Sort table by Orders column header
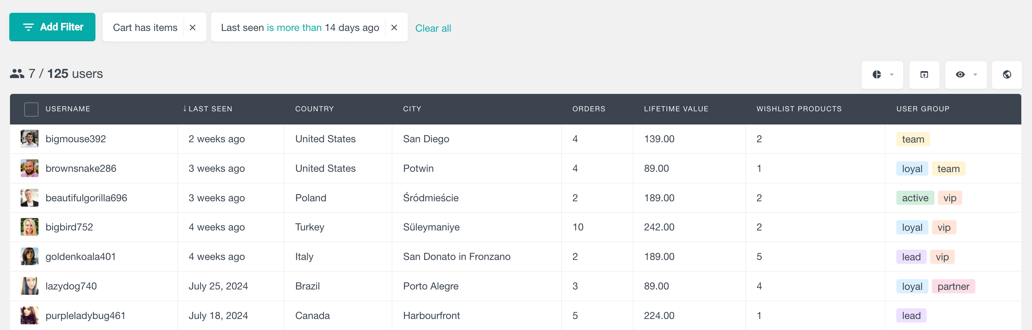 [x=588, y=109]
